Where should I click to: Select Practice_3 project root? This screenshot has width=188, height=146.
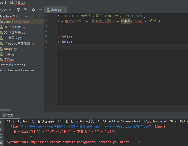[x=7, y=16]
